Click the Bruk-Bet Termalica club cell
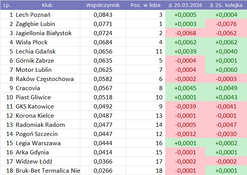Screen dimensions: 247x175 click(x=47, y=171)
